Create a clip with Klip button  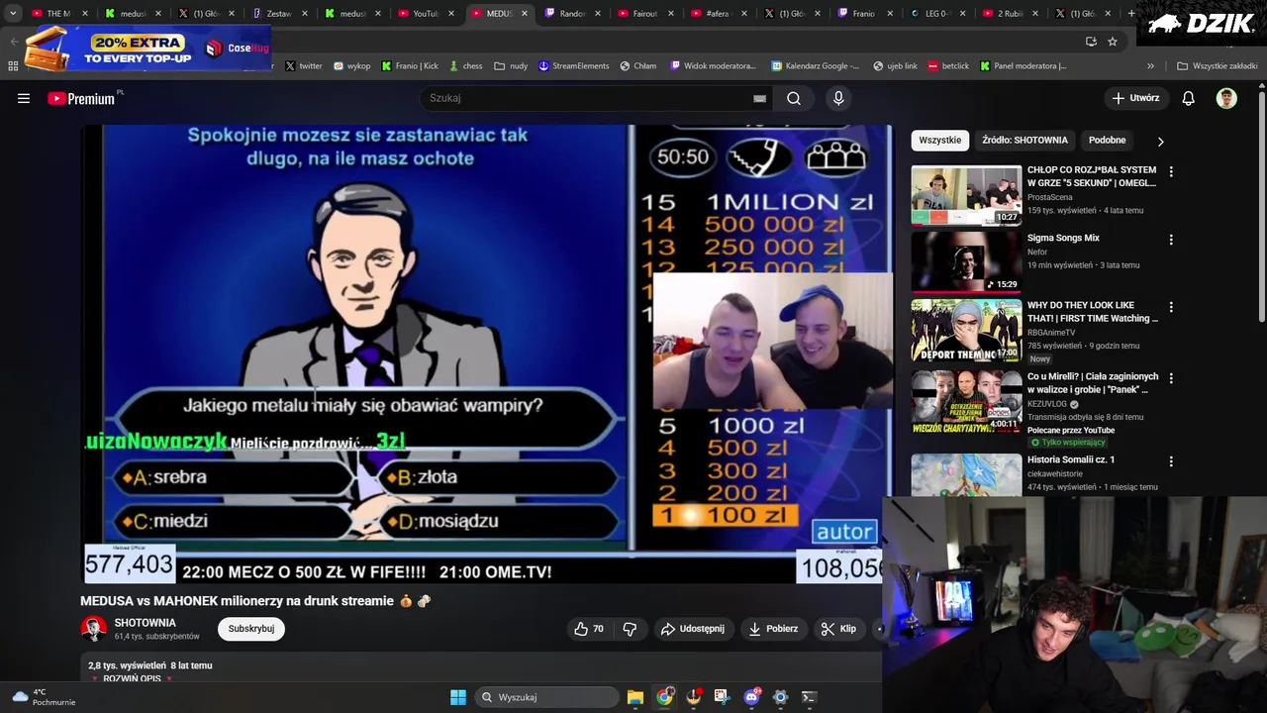[838, 629]
